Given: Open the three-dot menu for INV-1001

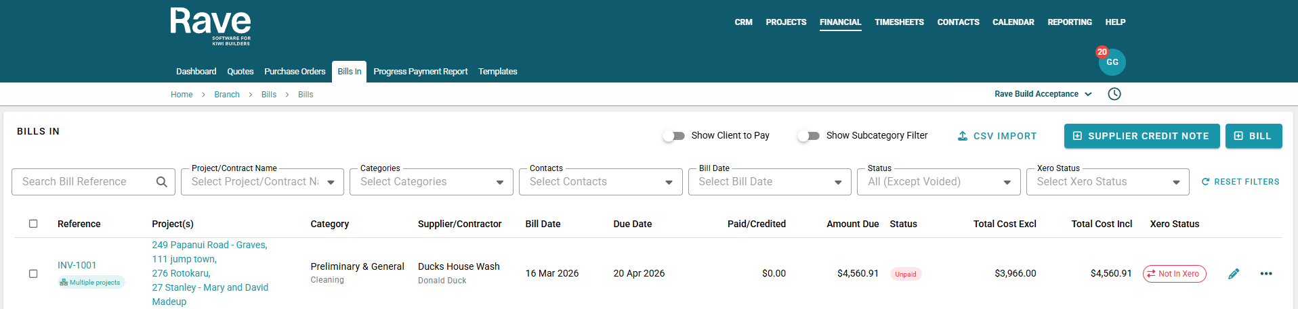Looking at the screenshot, I should (x=1265, y=274).
